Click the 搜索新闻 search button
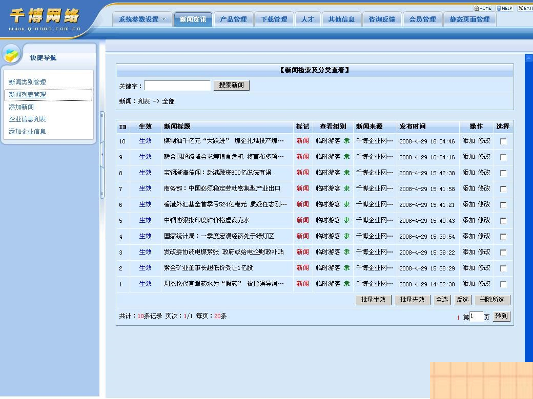Screen dimensions: 533x399 (x=232, y=85)
